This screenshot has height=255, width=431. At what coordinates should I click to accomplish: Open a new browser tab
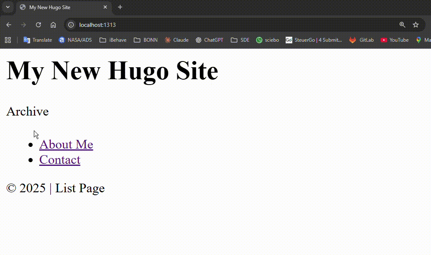tap(120, 7)
